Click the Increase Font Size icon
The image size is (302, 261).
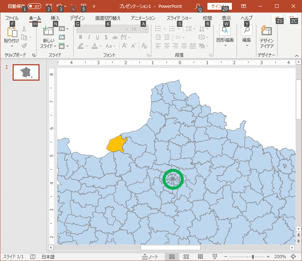point(125,46)
